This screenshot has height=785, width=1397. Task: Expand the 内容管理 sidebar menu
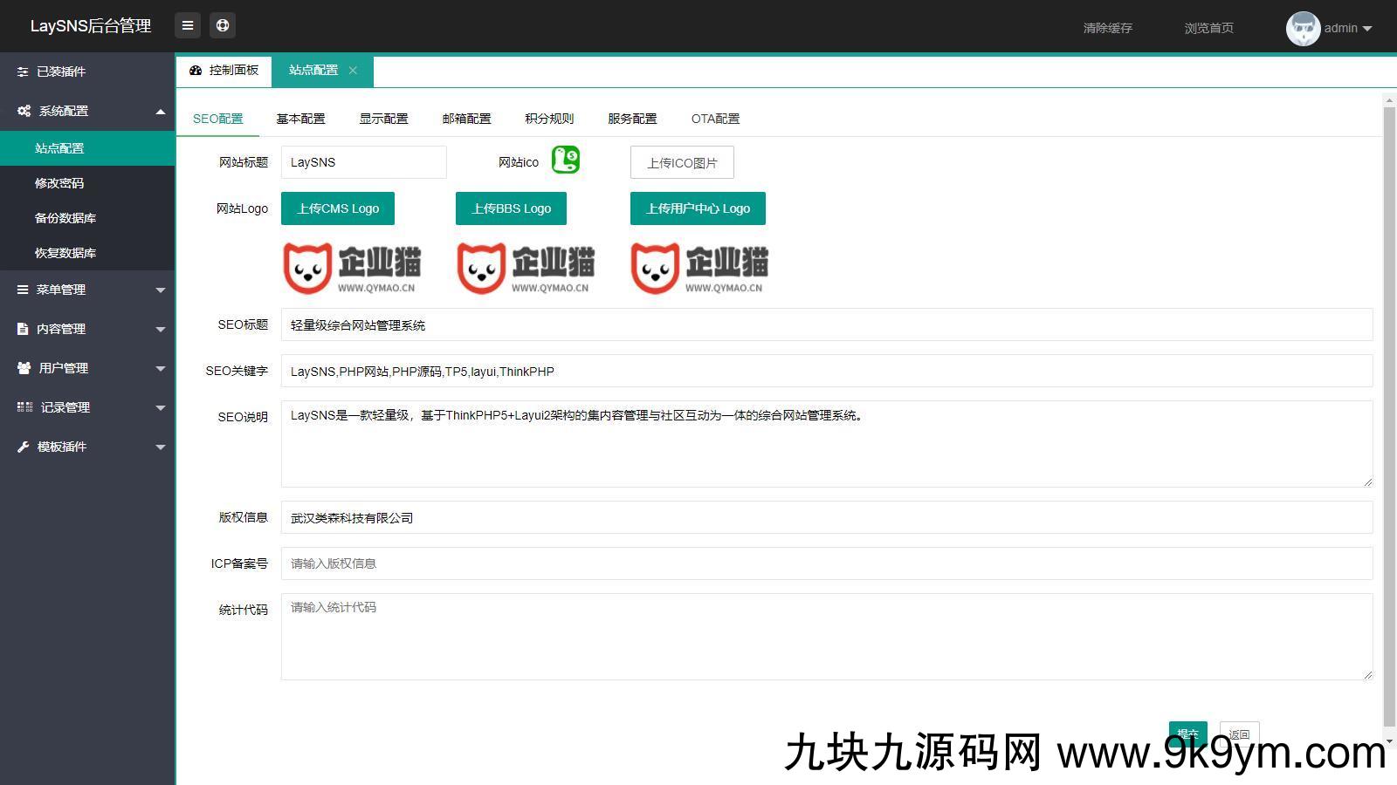87,329
